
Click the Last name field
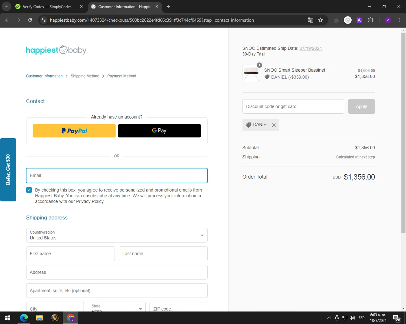click(x=163, y=254)
